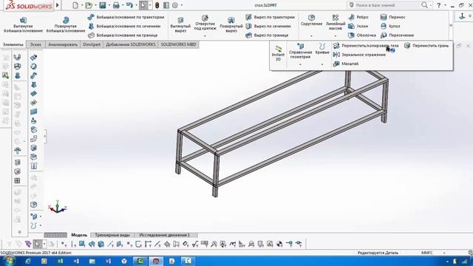Click the Open file icon
Viewport: 473px width, 266px height.
point(89,5)
